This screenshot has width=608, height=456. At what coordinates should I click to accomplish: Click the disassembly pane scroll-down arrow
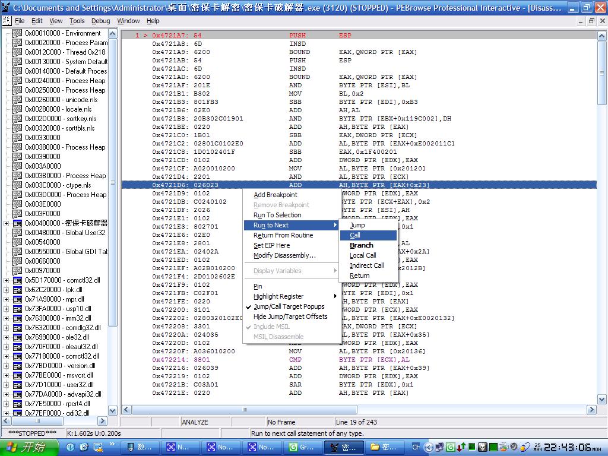pos(602,400)
